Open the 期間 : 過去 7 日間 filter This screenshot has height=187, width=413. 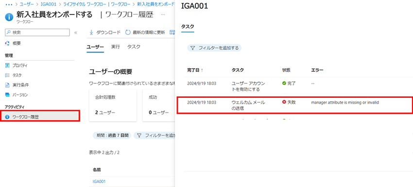click(x=112, y=136)
